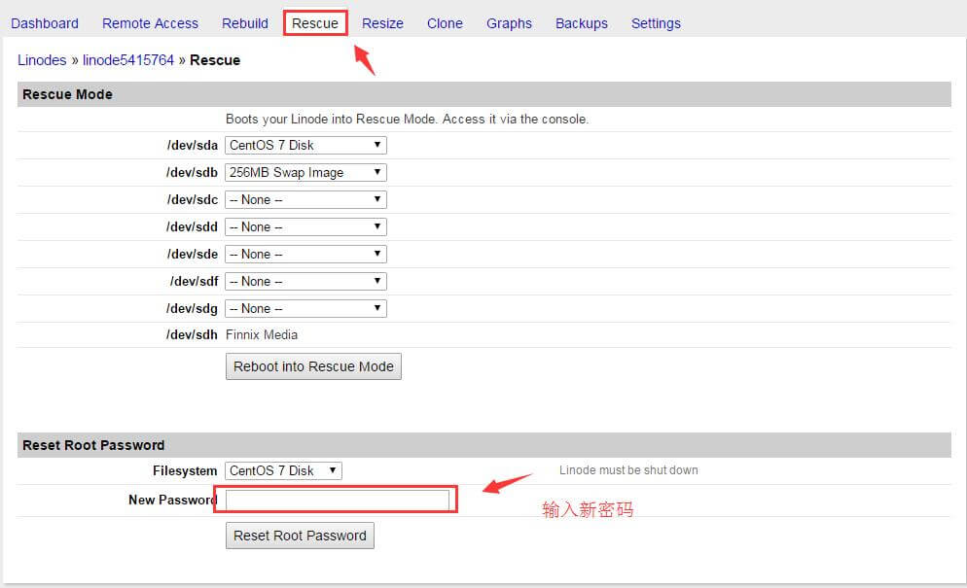Open the Backups tab
The height and width of the screenshot is (588, 967).
point(582,23)
